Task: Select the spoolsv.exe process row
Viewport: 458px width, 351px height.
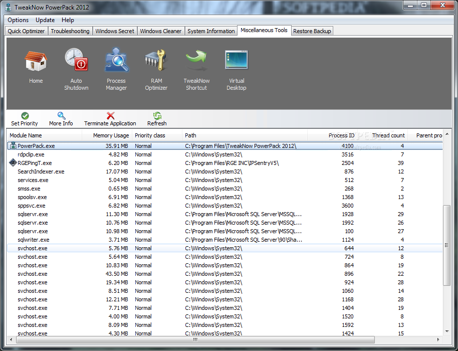Action: tap(225, 197)
